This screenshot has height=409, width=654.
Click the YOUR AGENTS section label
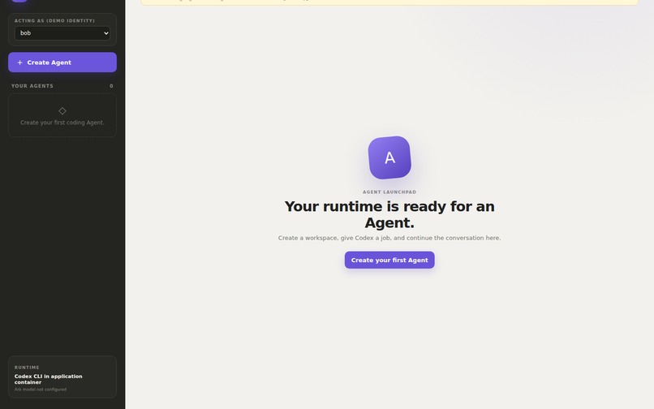[x=32, y=86]
